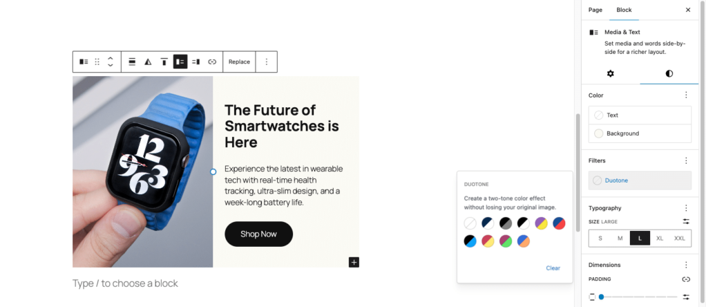706x307 pixels.
Task: Click the Media & Text block type icon in toolbar
Action: (84, 62)
